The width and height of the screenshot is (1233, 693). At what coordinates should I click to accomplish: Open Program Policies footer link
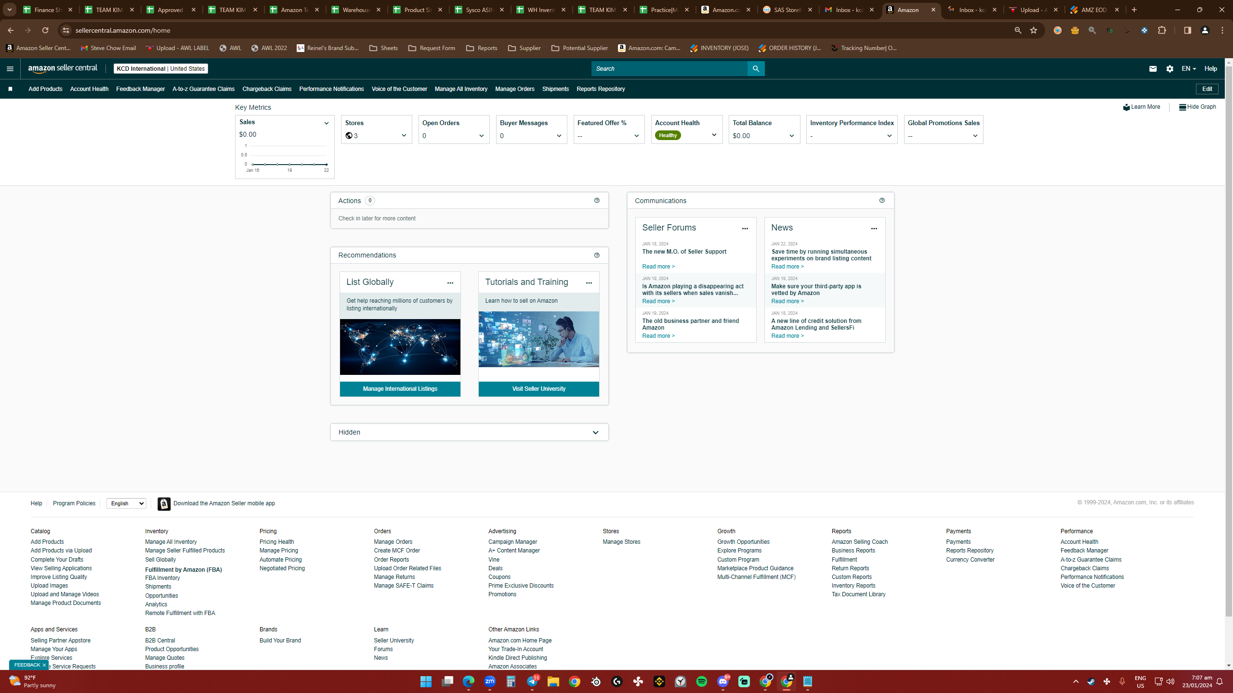tap(74, 503)
